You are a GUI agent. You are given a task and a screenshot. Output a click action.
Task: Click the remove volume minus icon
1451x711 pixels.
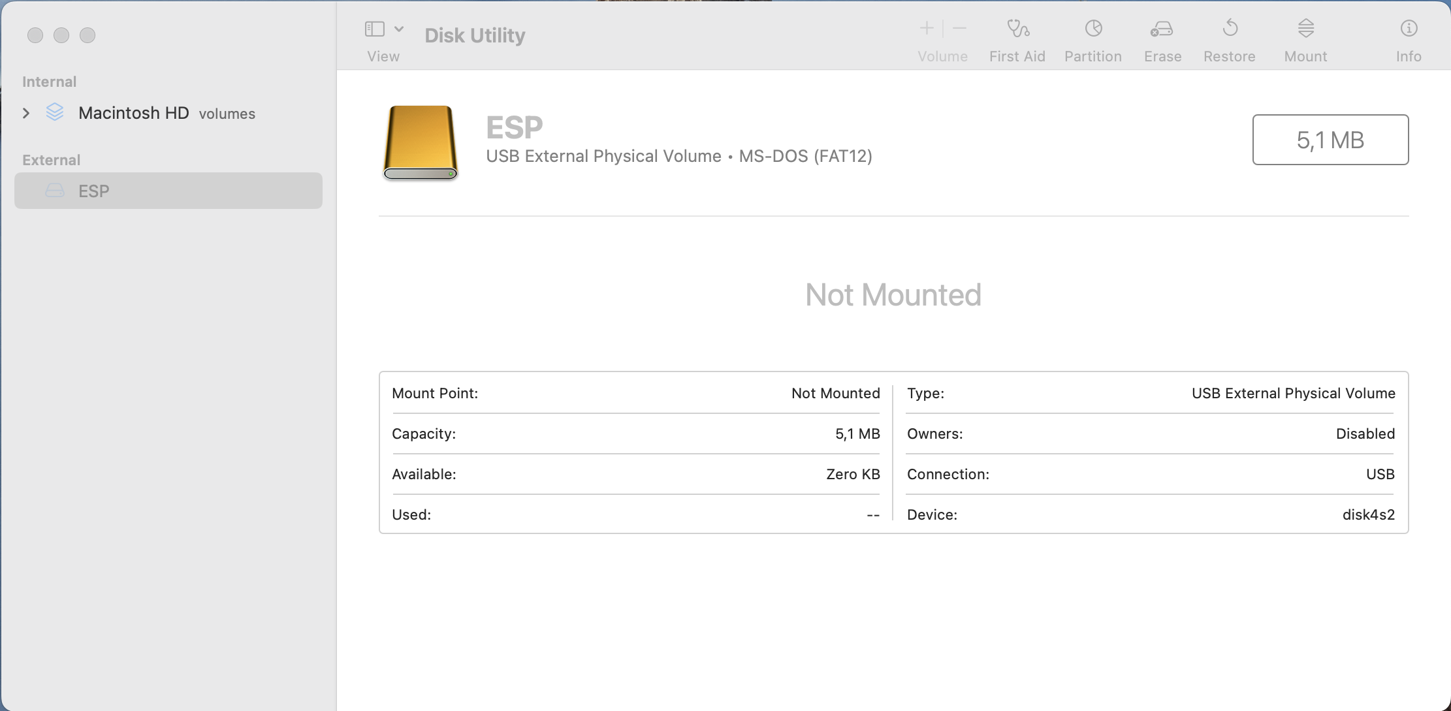pos(959,28)
